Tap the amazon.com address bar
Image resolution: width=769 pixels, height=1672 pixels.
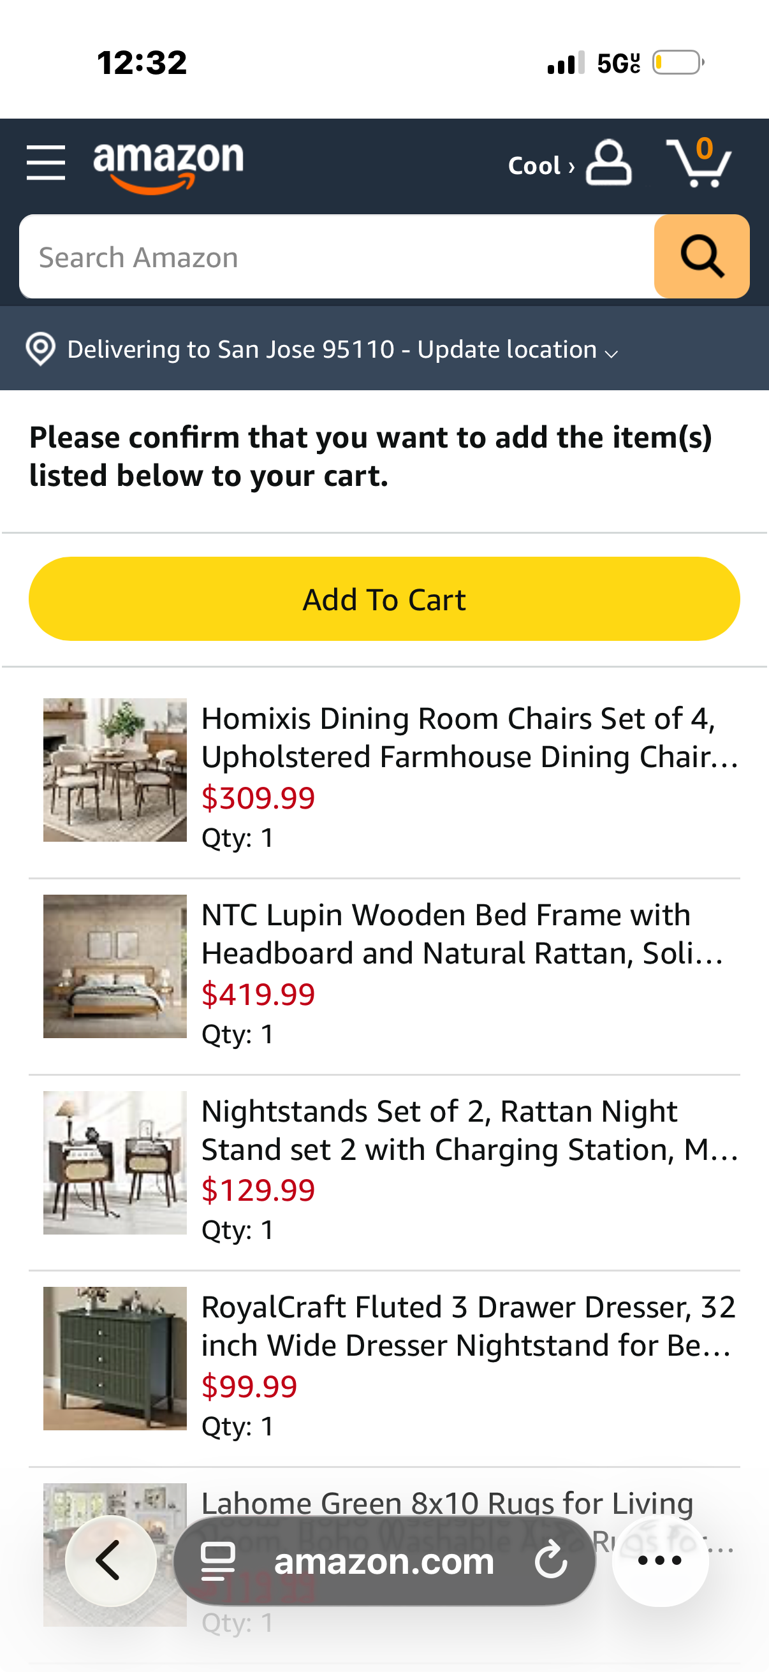coord(383,1560)
